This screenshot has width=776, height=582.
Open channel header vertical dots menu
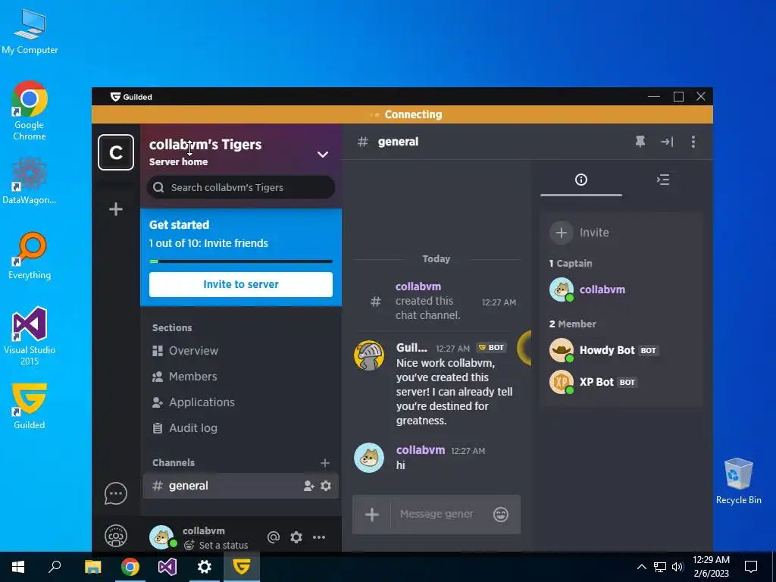coord(693,142)
